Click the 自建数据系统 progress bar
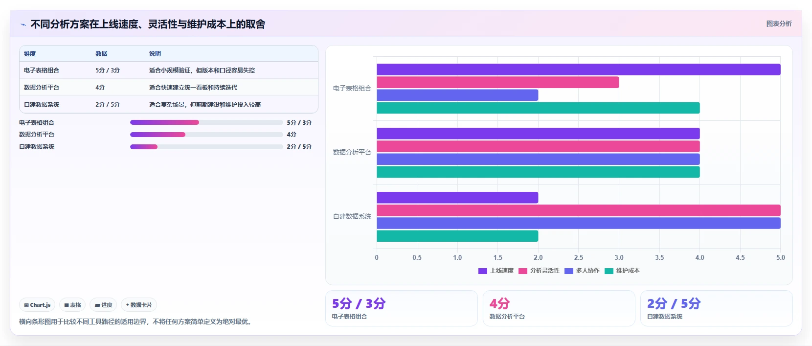Viewport: 812px width, 346px height. click(206, 147)
